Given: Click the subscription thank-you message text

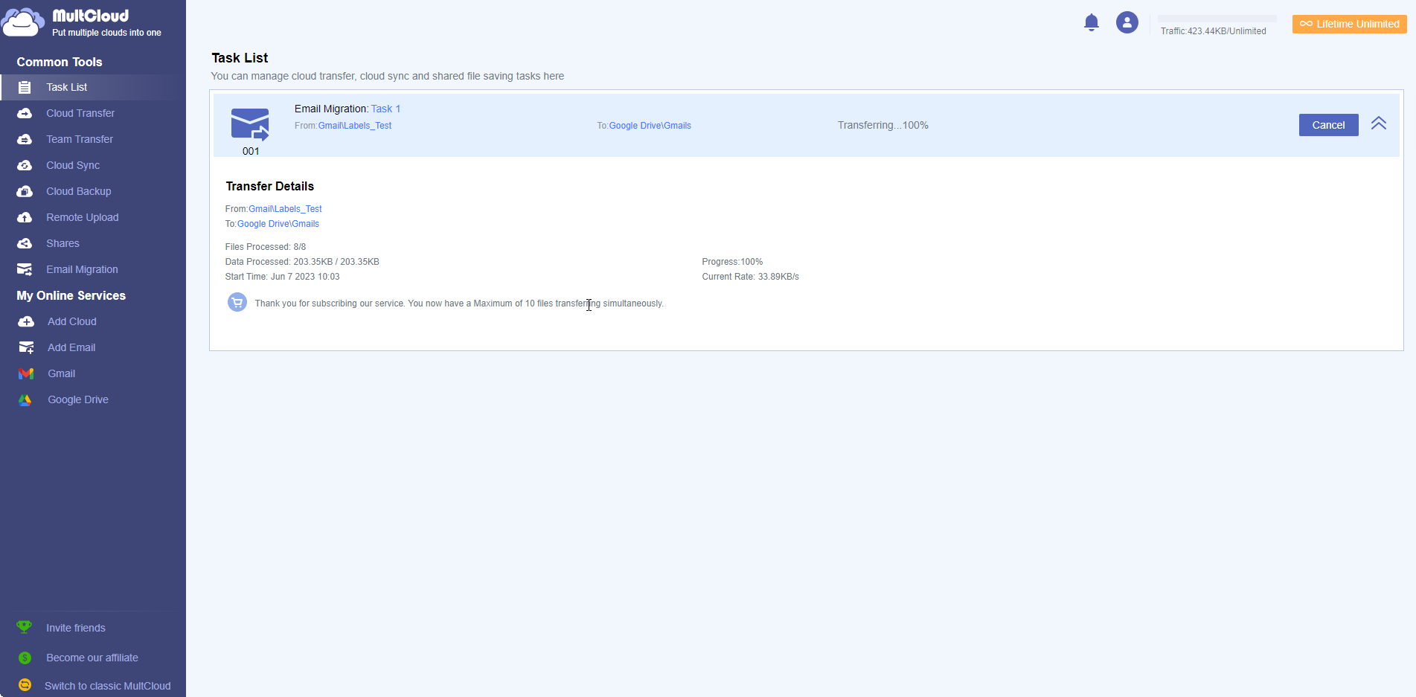Looking at the screenshot, I should (x=459, y=303).
